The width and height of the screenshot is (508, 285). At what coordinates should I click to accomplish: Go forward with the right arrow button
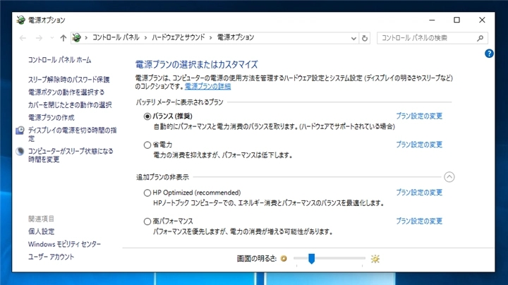pyautogui.click(x=39, y=38)
